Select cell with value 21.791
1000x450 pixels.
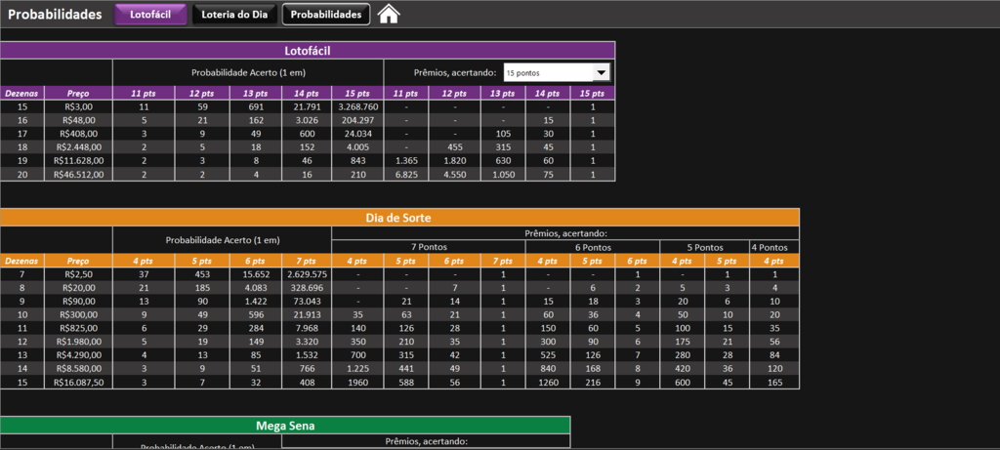coord(307,106)
